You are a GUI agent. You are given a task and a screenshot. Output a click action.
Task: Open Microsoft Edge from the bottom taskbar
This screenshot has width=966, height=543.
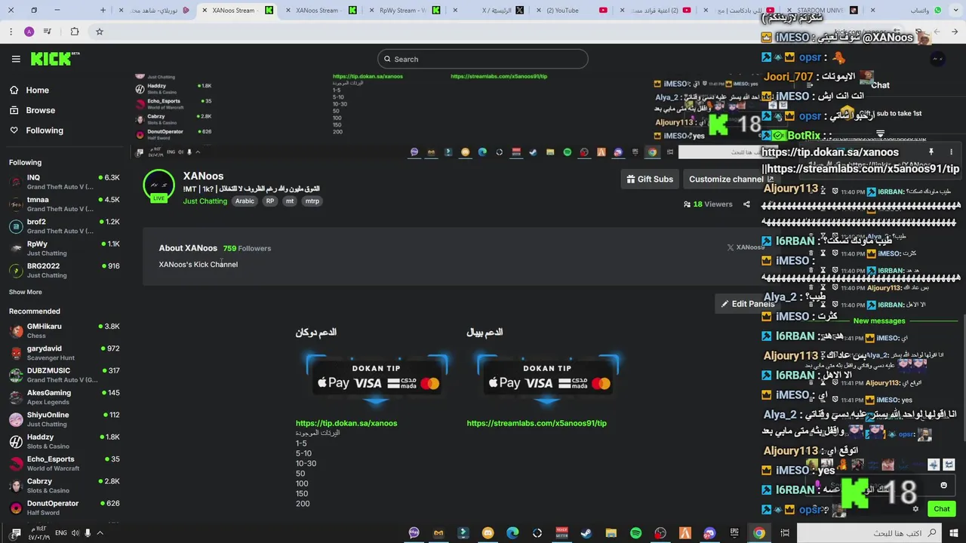click(512, 533)
